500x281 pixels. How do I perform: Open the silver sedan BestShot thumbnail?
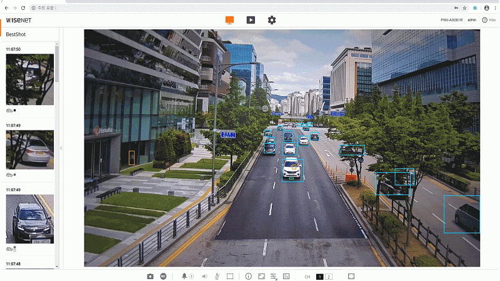(x=30, y=149)
